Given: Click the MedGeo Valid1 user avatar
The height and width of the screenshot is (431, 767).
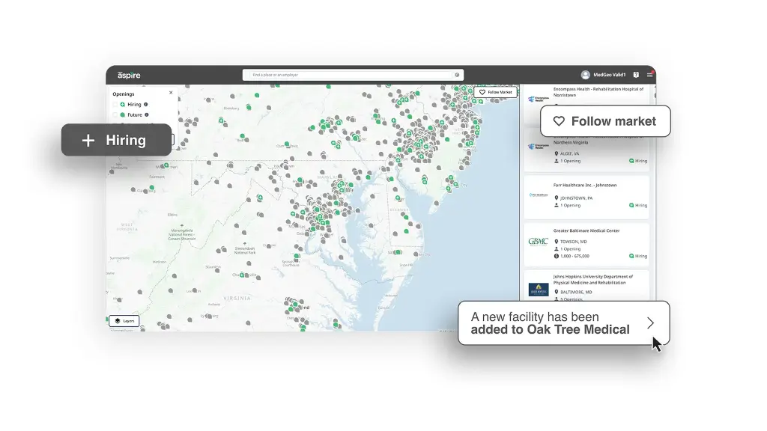Looking at the screenshot, I should pyautogui.click(x=585, y=75).
